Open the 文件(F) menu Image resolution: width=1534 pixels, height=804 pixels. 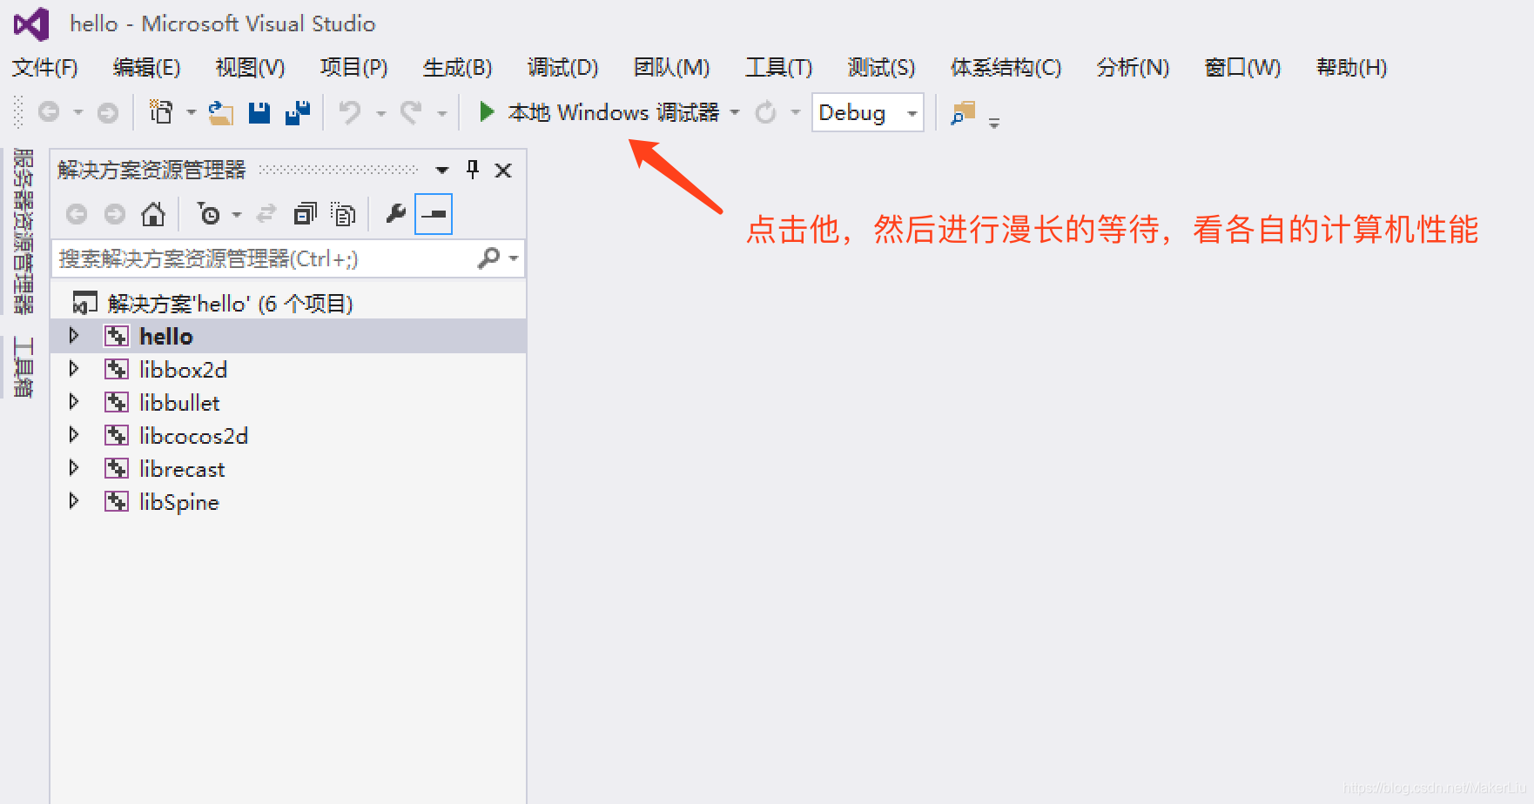click(45, 68)
